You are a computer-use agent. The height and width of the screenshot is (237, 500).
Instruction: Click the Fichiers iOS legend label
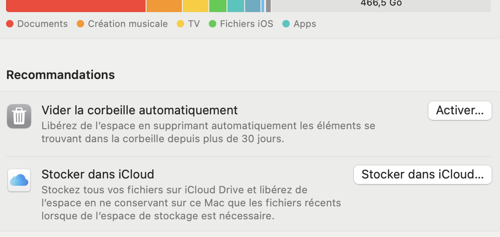click(247, 24)
